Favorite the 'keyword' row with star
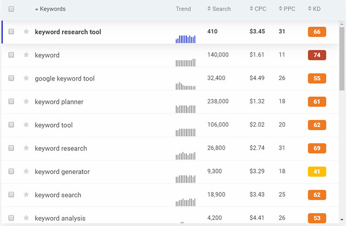The width and height of the screenshot is (346, 226). [x=26, y=55]
